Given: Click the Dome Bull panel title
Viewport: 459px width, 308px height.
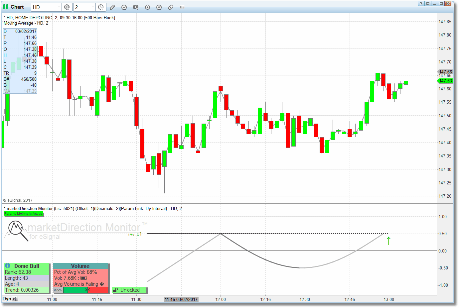Looking at the screenshot, I should click(x=27, y=266).
